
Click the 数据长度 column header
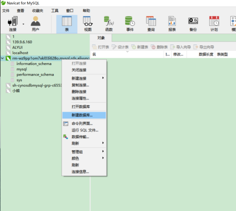click(201, 54)
